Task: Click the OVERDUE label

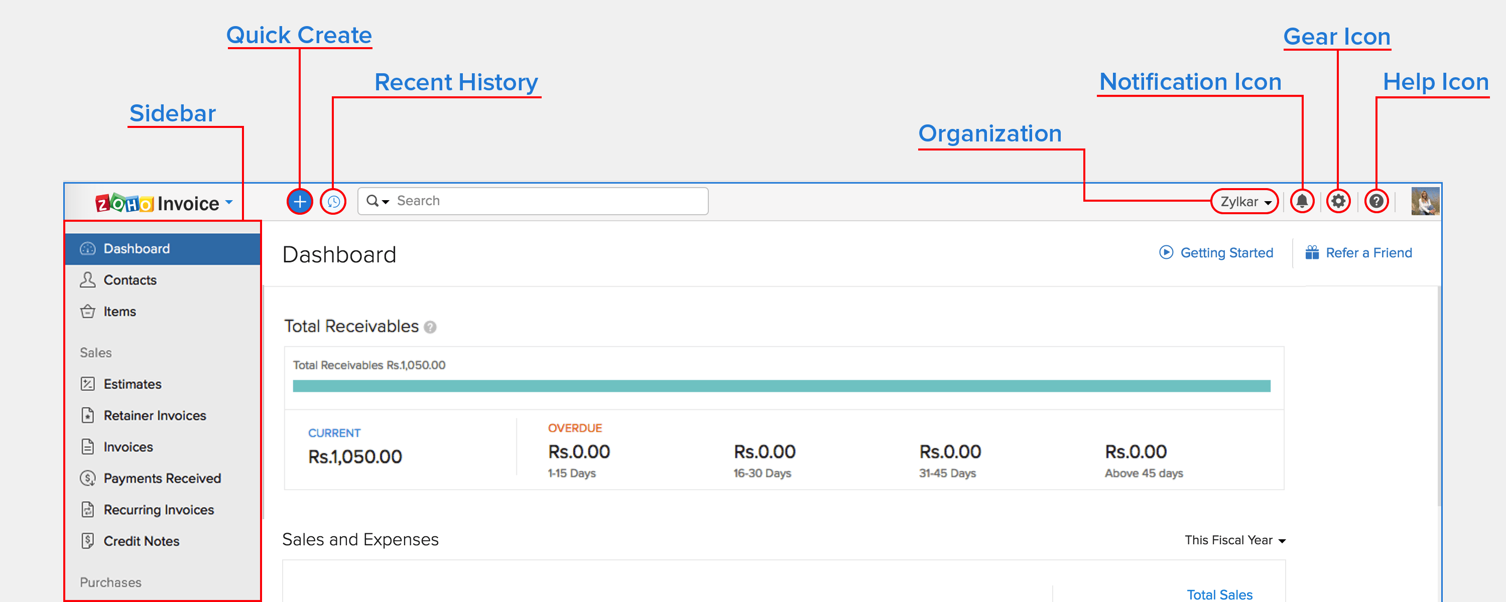Action: [x=575, y=428]
